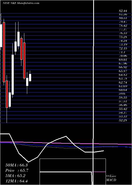Click the 12MA : 64.4 readout
This screenshot has height=185, width=132.
(17, 181)
